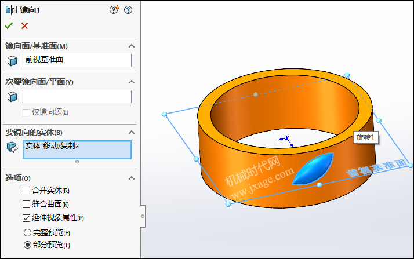This screenshot has height=259, width=414.
Task: Click the 选项(O) section heading
Action: (x=18, y=178)
